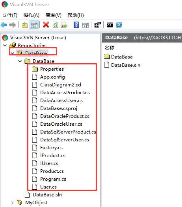Select User.cs in the tree

click(48, 187)
